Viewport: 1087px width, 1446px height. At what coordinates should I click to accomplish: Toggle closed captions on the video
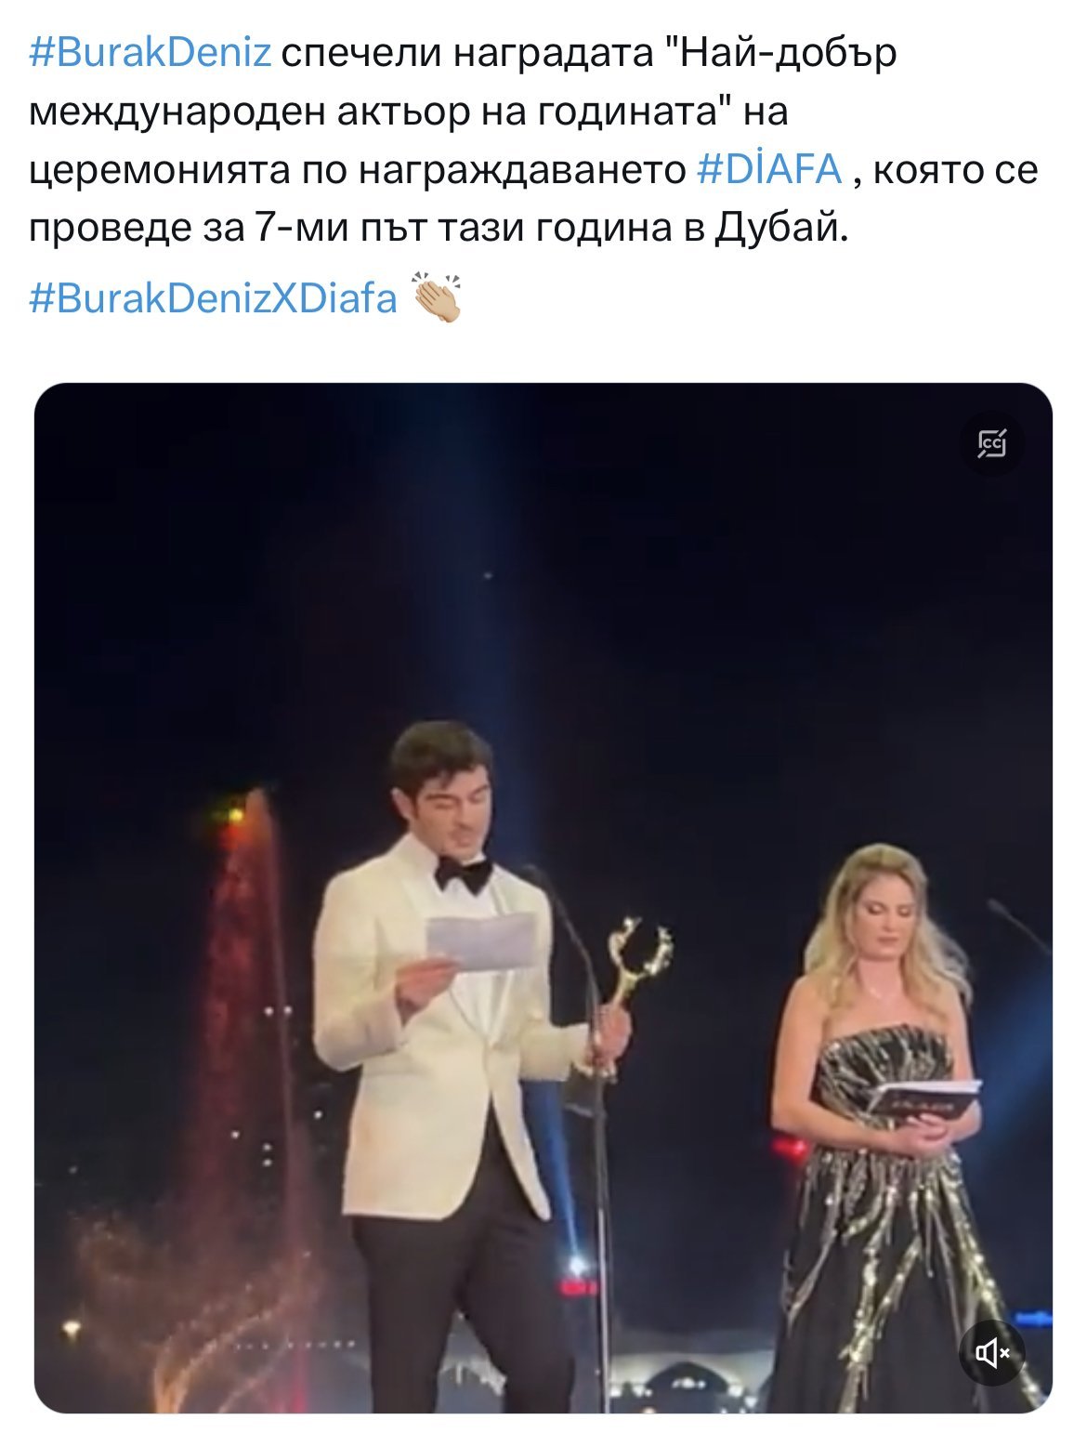click(x=991, y=444)
